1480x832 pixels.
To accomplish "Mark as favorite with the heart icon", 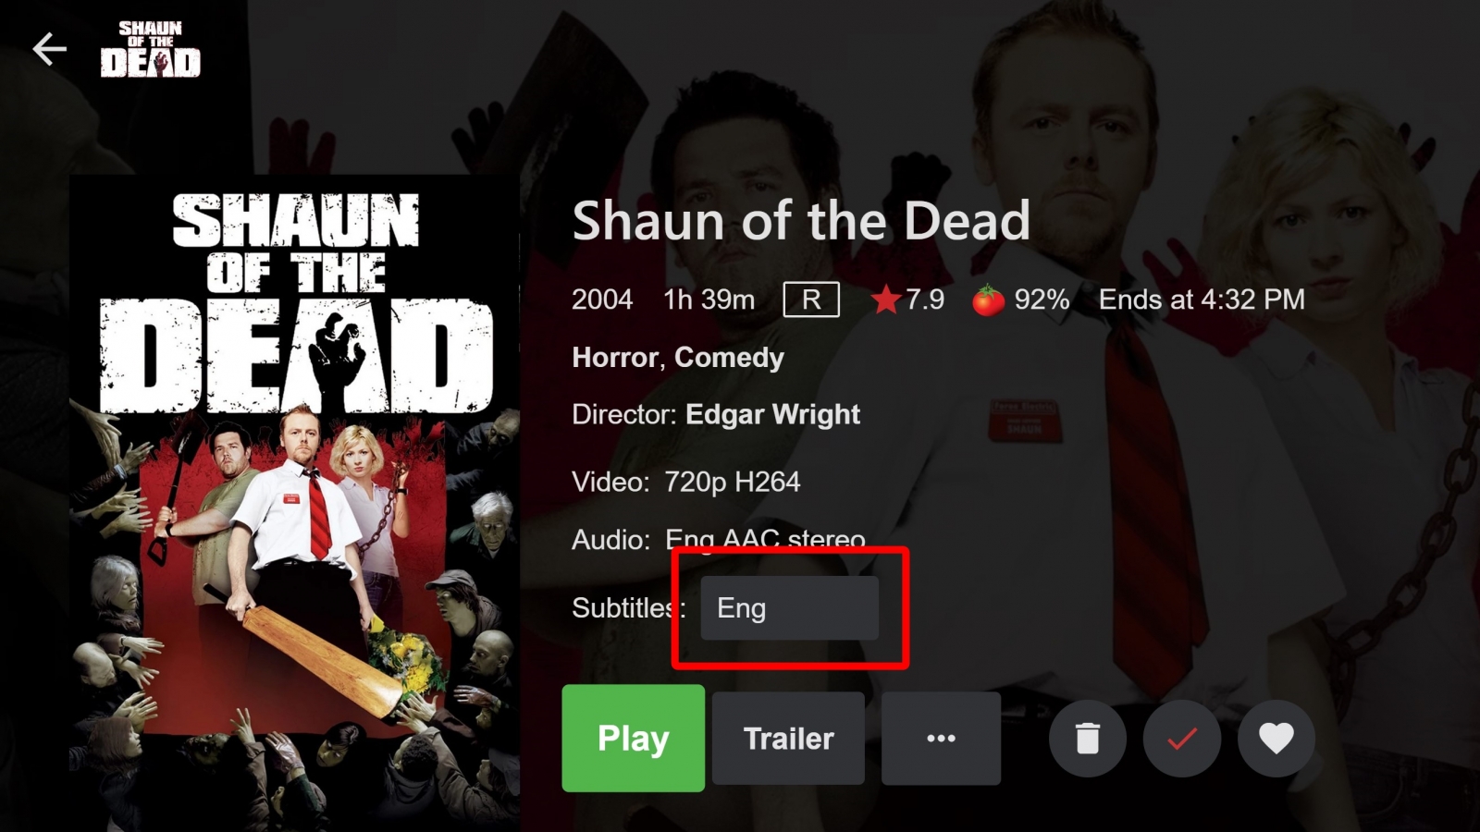I will 1276,738.
